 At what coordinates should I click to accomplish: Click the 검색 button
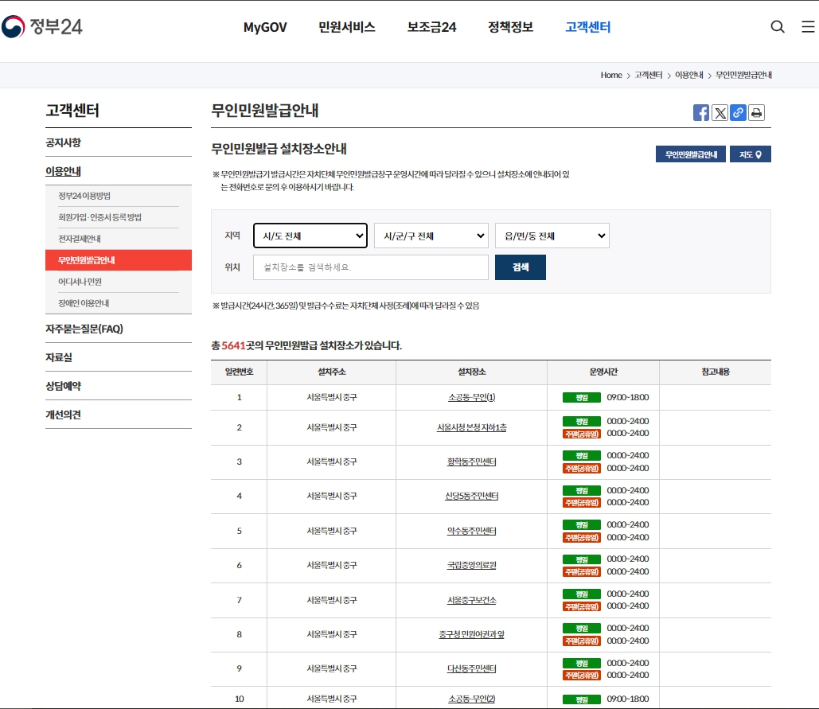click(521, 267)
